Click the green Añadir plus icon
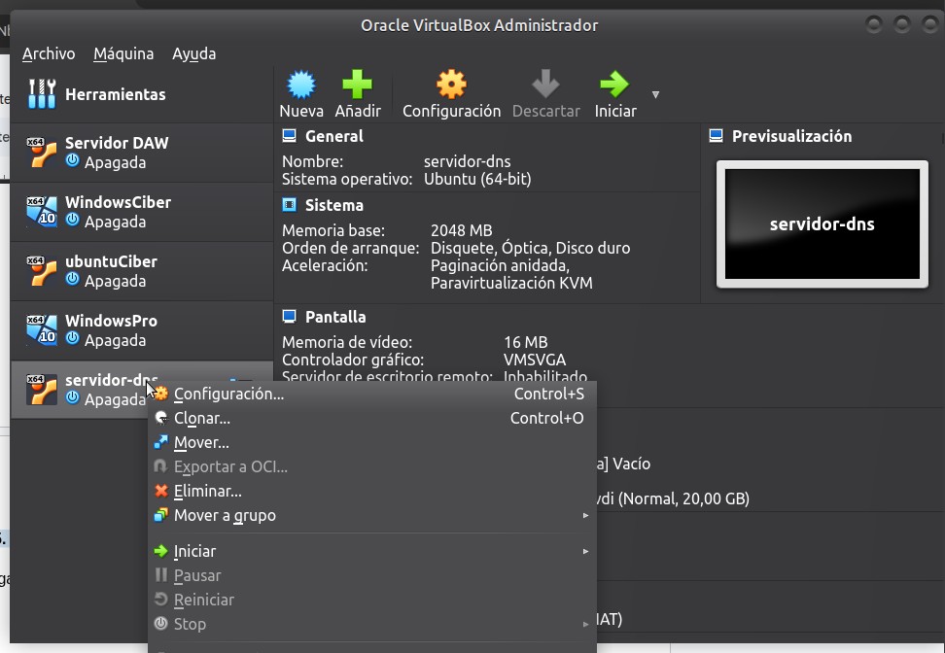This screenshot has width=945, height=653. tap(357, 86)
